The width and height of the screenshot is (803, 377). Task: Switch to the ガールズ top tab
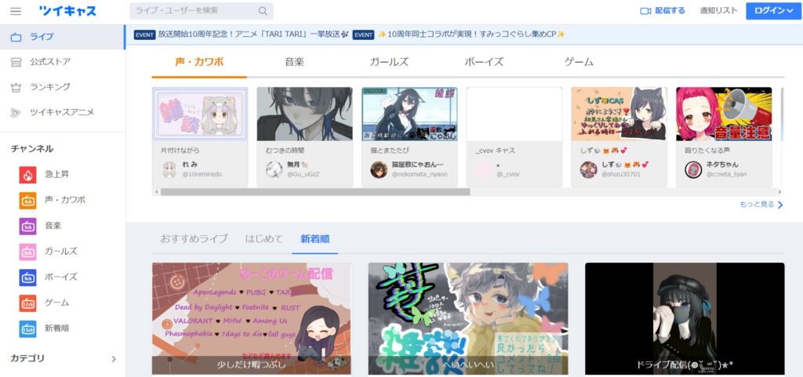point(389,62)
